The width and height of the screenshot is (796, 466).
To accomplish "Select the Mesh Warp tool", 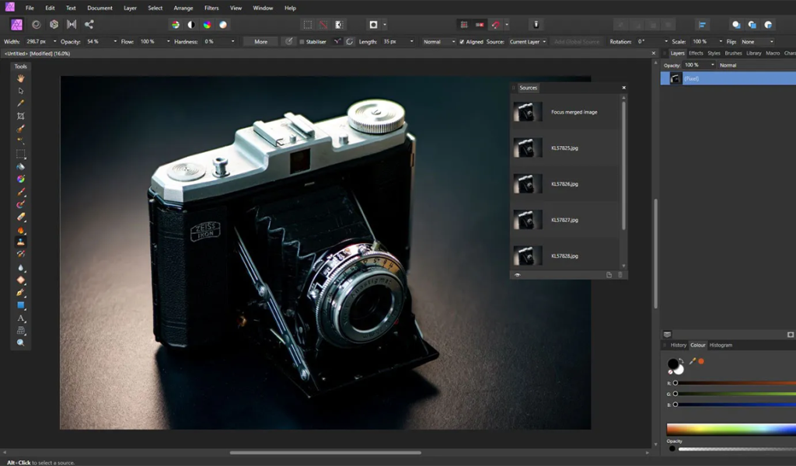I will point(21,330).
